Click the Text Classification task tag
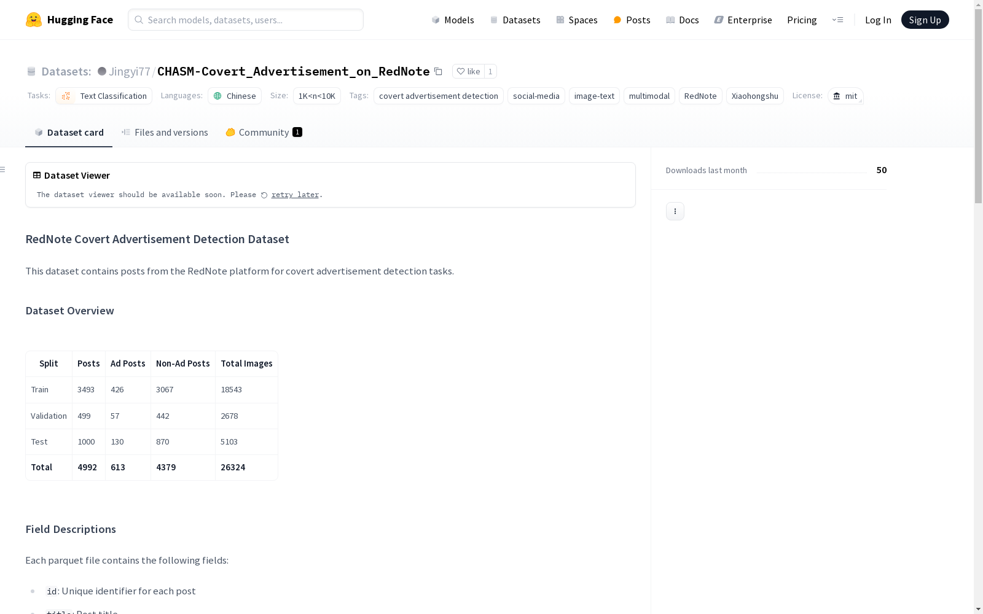Viewport: 983px width, 614px height. (104, 96)
